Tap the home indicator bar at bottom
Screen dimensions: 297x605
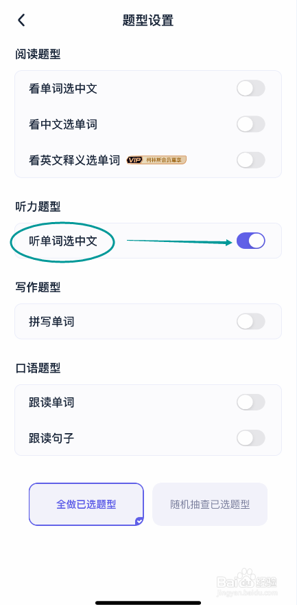[x=148, y=602]
